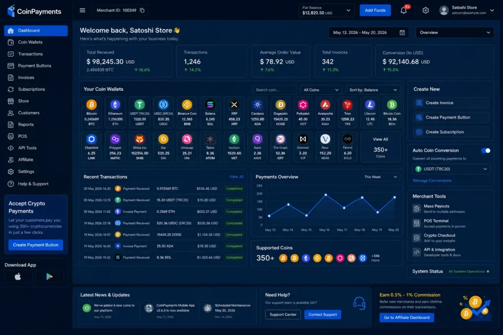
Task: Click Go to Affiliate Dashboard
Action: (406, 317)
